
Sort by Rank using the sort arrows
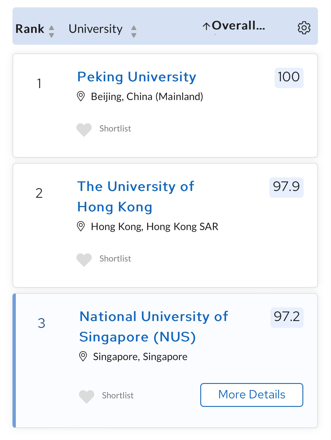[51, 31]
